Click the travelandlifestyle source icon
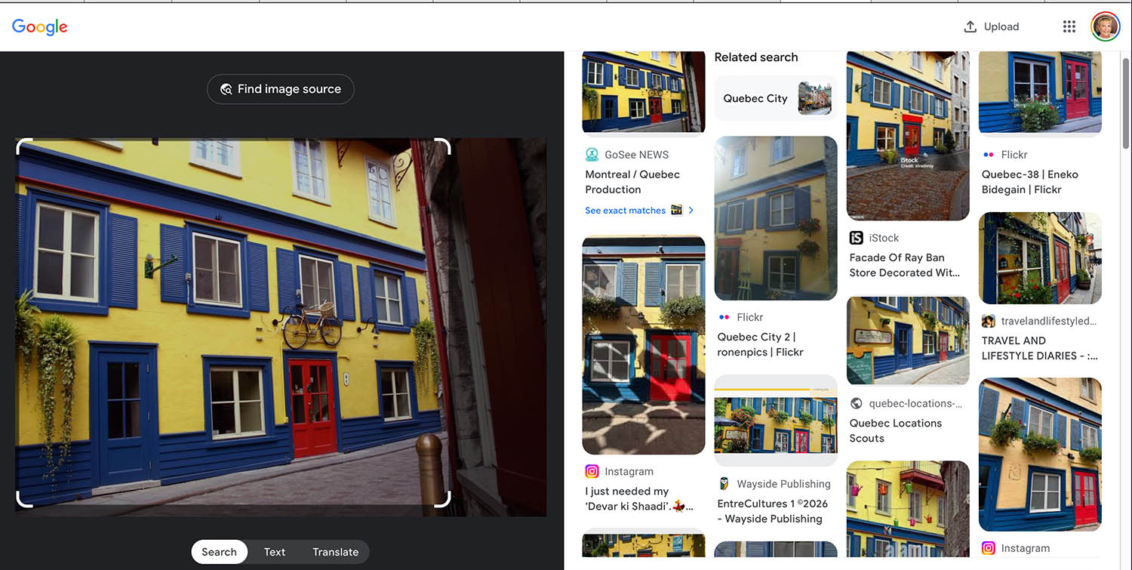The image size is (1132, 570). point(988,321)
